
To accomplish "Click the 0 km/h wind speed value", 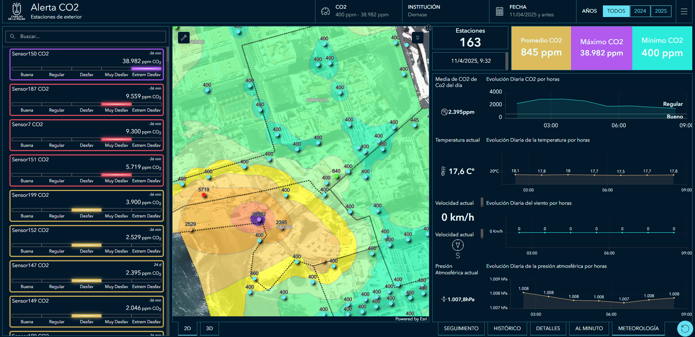I will [x=458, y=217].
